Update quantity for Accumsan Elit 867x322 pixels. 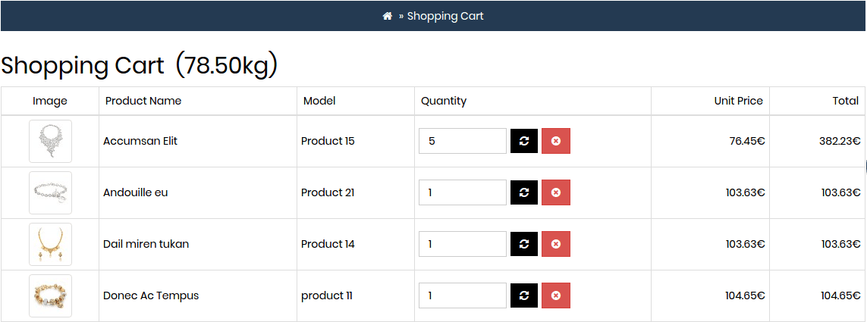pos(524,141)
